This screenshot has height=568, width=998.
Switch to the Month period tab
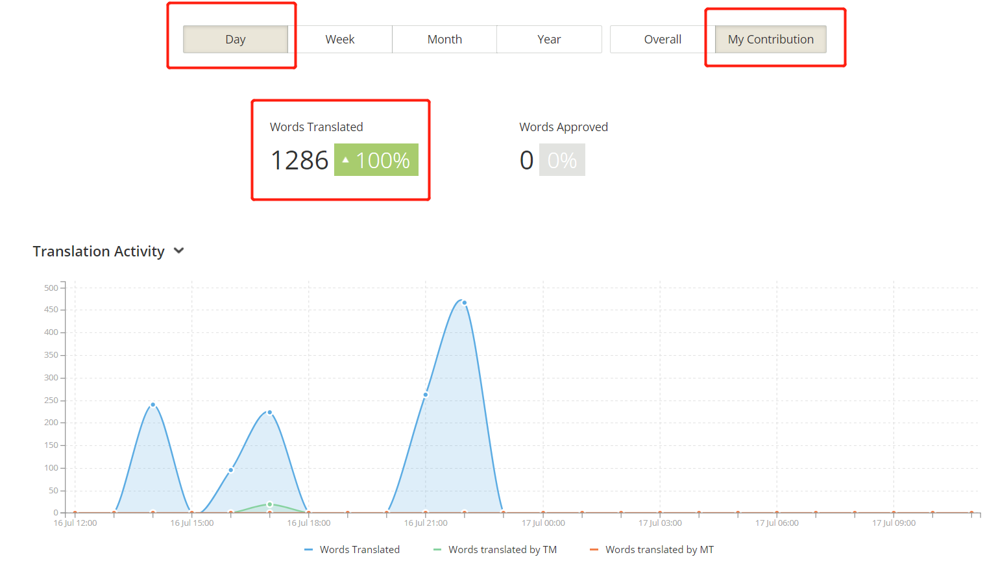(x=444, y=40)
